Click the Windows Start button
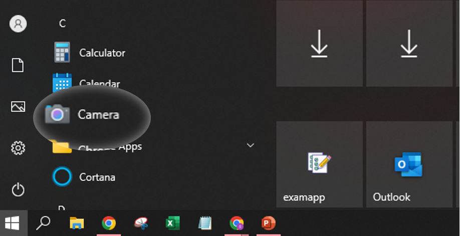The width and height of the screenshot is (460, 236). pyautogui.click(x=12, y=223)
